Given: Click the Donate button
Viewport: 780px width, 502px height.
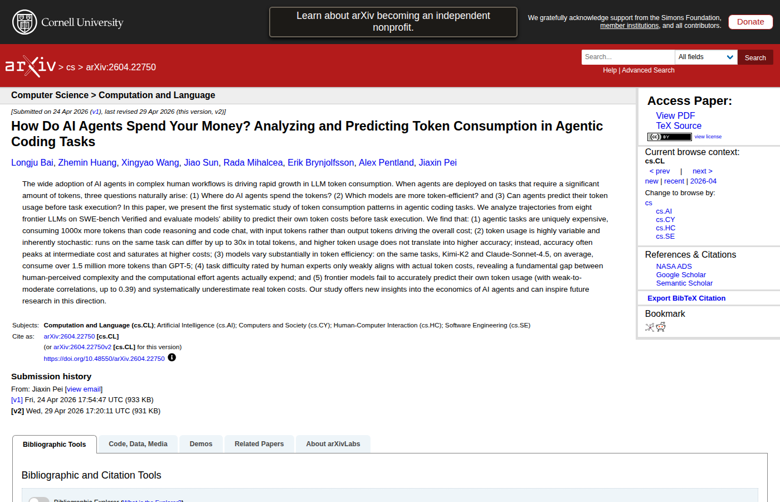Looking at the screenshot, I should [x=750, y=22].
